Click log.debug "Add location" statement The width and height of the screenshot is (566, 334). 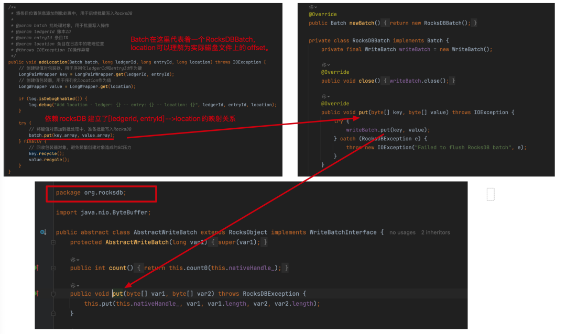[x=153, y=105]
